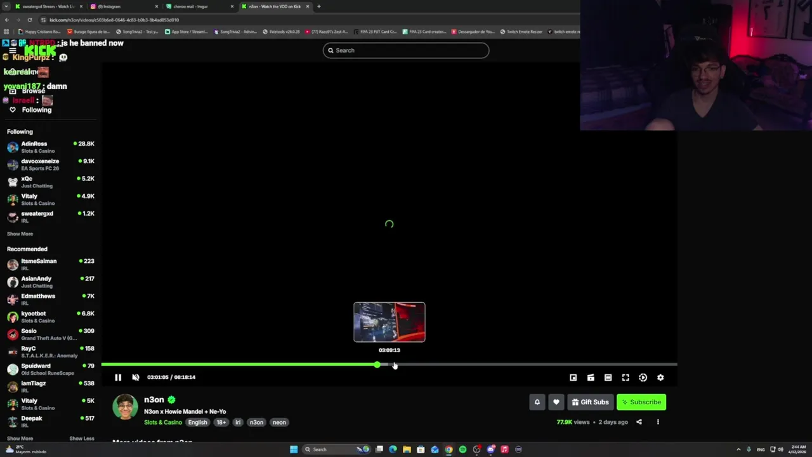The image size is (812, 457).
Task: Open AdinRoss channel in Following list
Action: pyautogui.click(x=50, y=147)
